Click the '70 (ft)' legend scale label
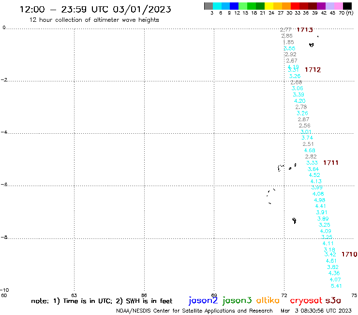The width and height of the screenshot is (358, 315). 346,13
